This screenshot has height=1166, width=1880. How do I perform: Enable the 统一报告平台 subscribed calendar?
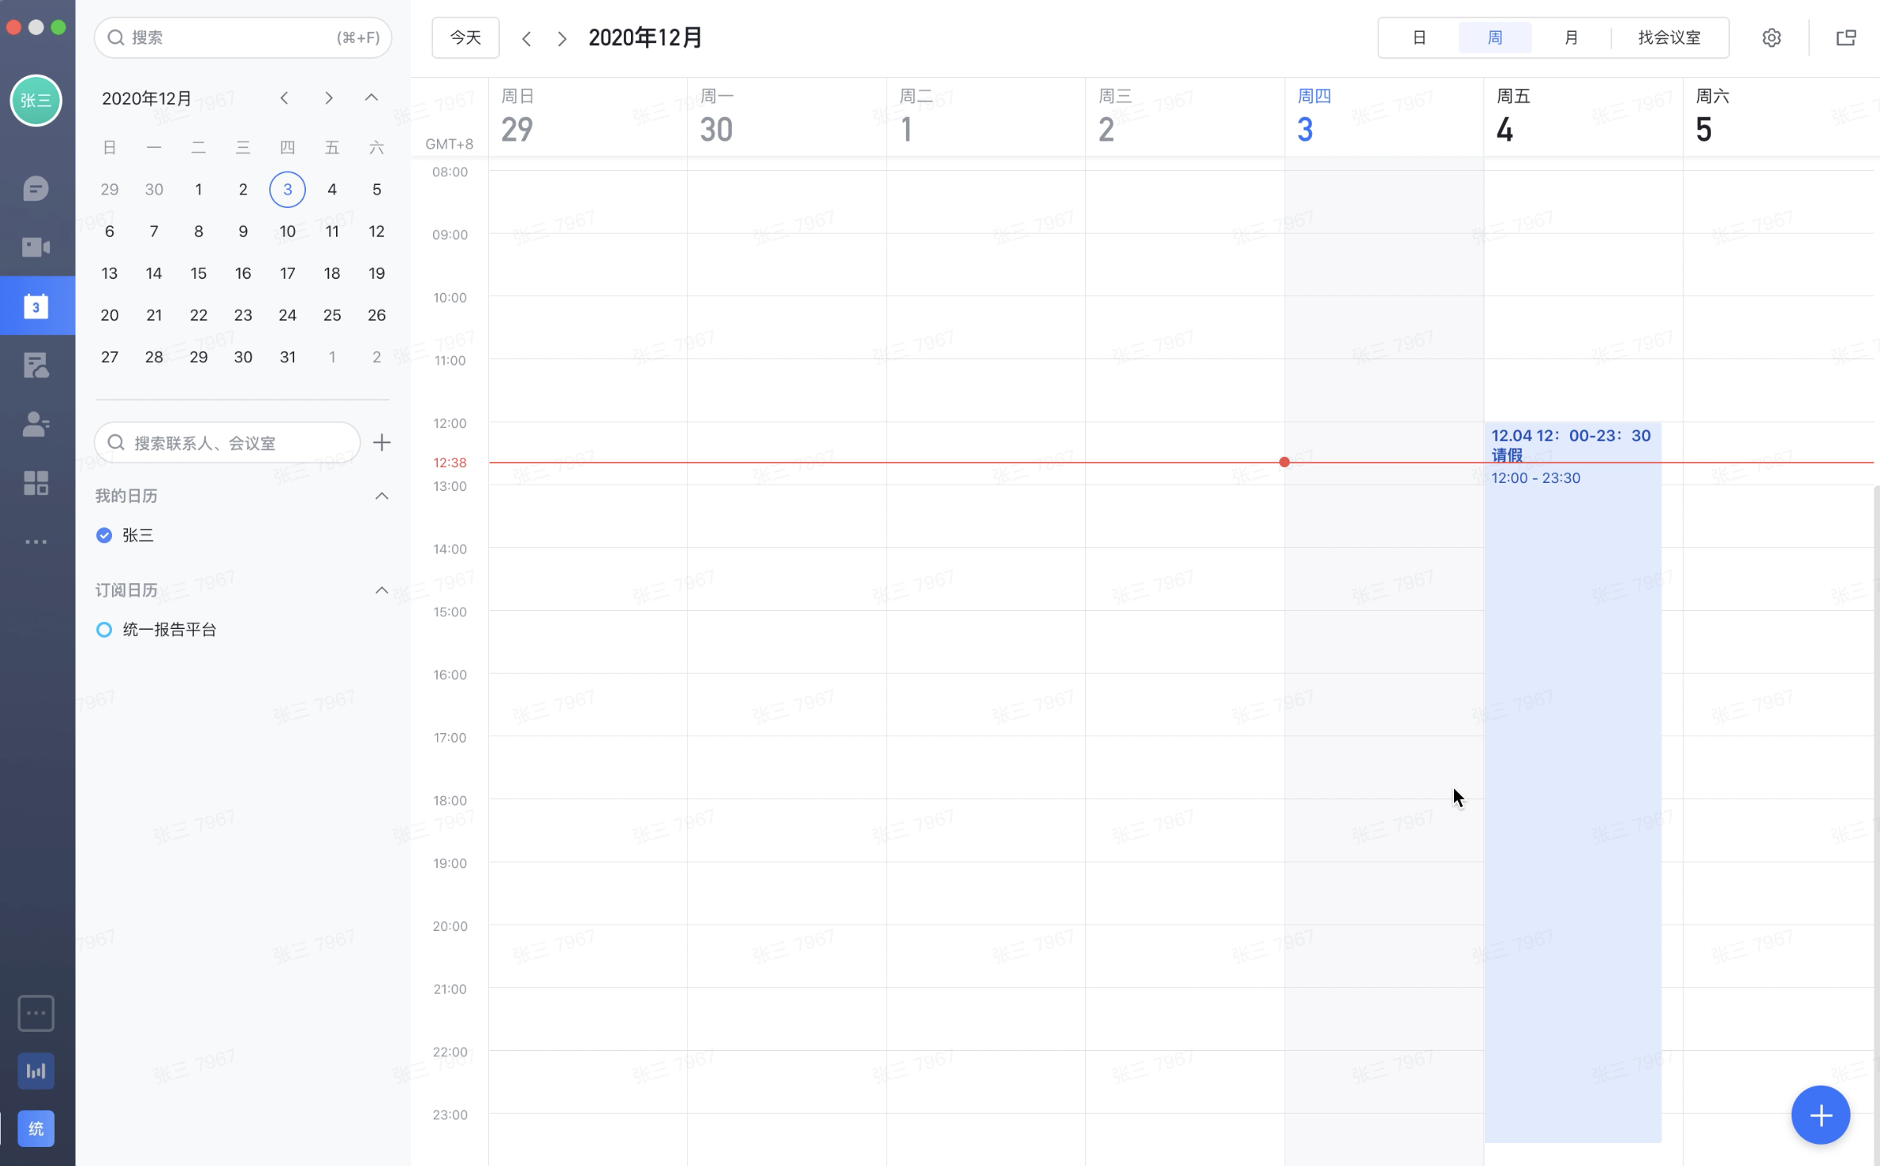tap(104, 630)
